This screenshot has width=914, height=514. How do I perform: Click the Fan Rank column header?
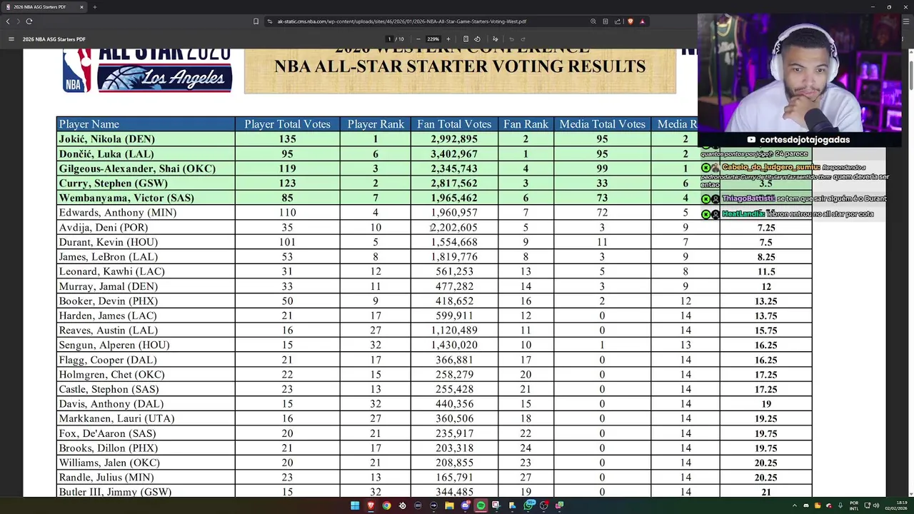526,124
